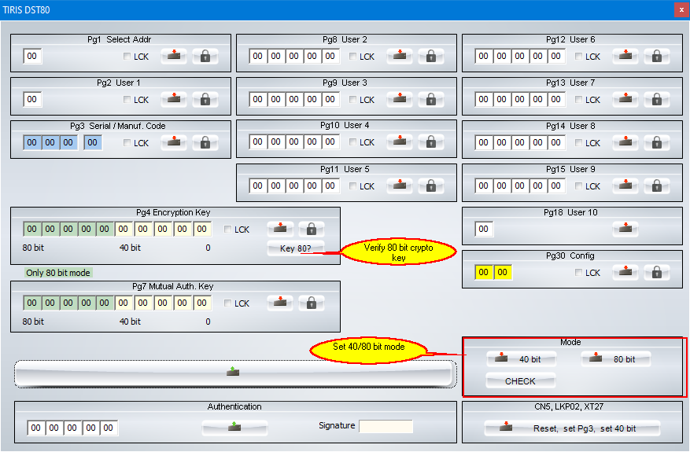
Task: Write Pg14 User 8 data icon
Action: click(x=625, y=142)
